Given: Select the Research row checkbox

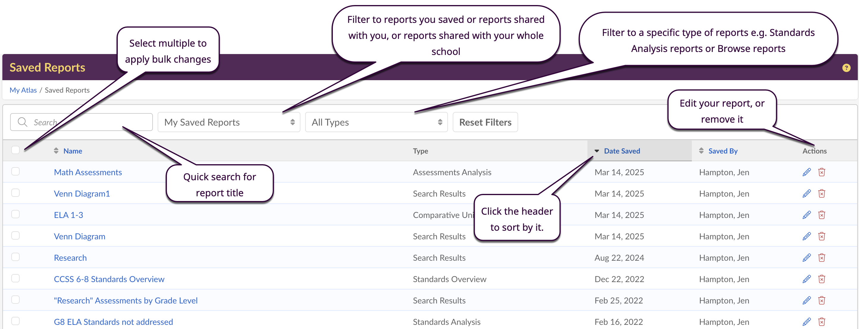Looking at the screenshot, I should point(15,257).
